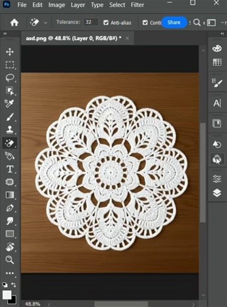
Task: Click the 48.8% zoom level field
Action: tap(33, 304)
